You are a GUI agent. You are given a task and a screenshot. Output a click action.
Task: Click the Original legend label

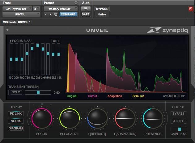[x=72, y=96]
